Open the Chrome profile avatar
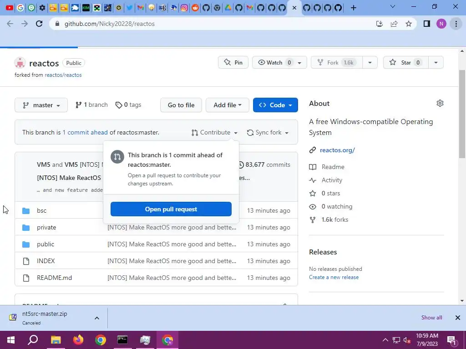Viewport: 466px width, 349px height. [x=441, y=24]
